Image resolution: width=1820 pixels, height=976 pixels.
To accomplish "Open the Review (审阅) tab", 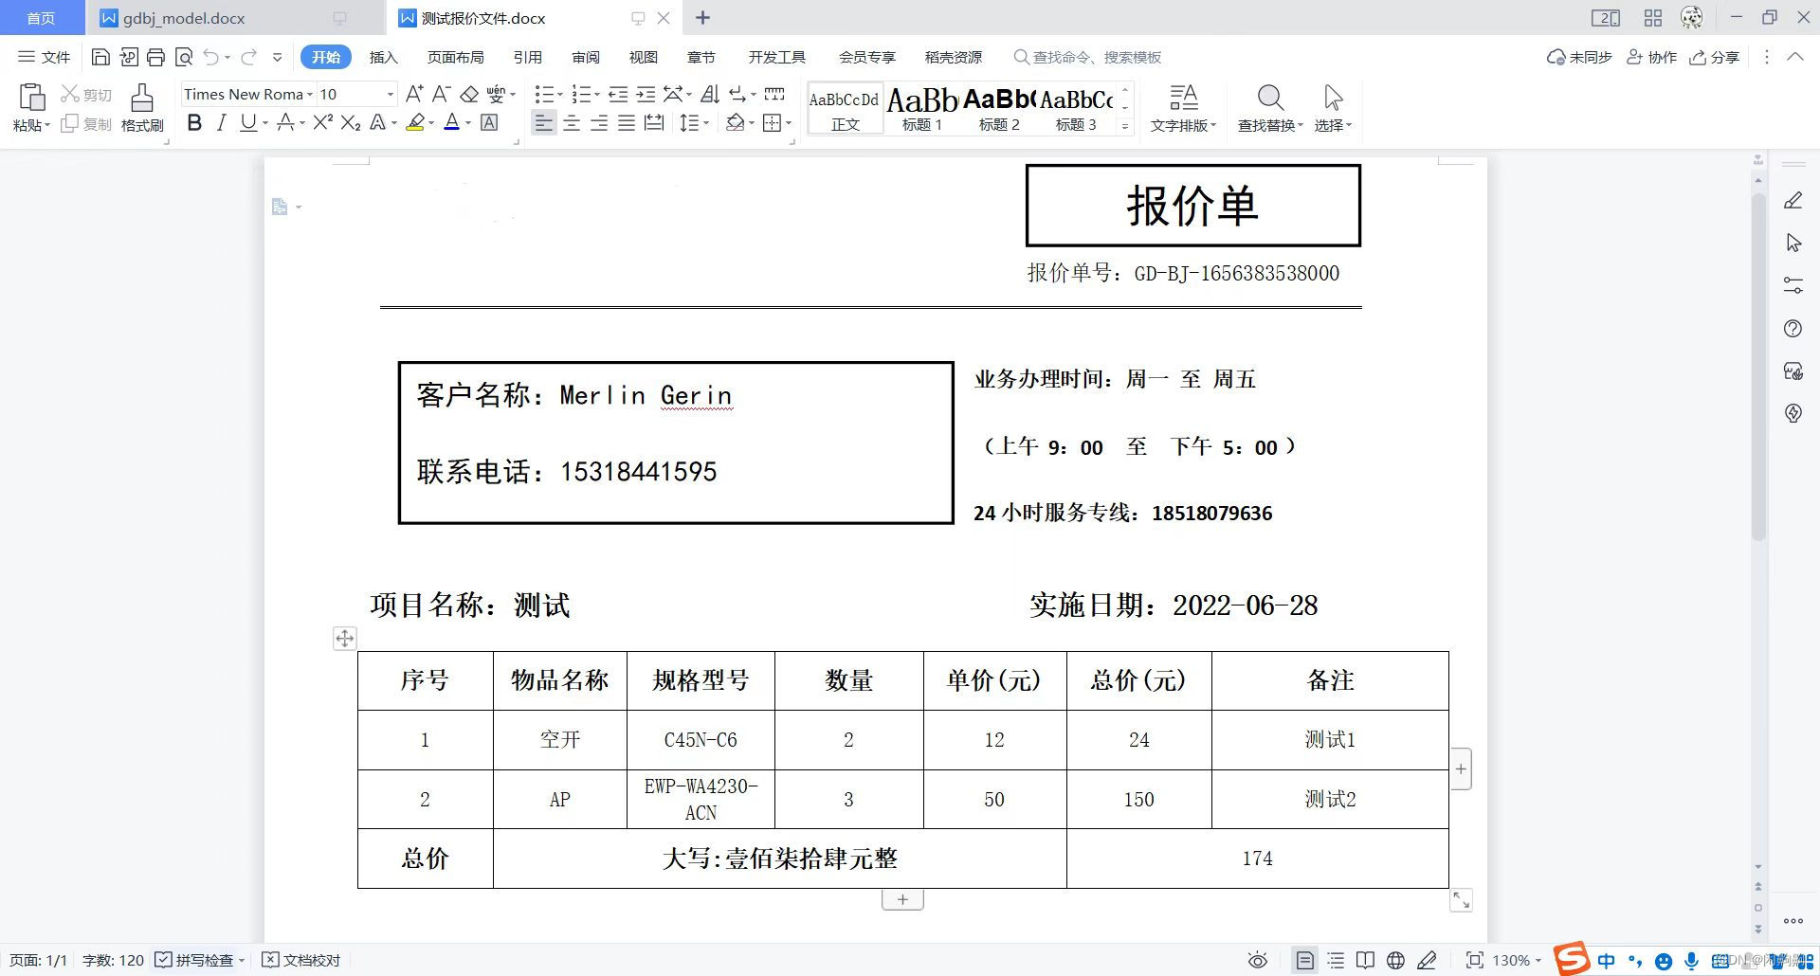I will pos(586,57).
